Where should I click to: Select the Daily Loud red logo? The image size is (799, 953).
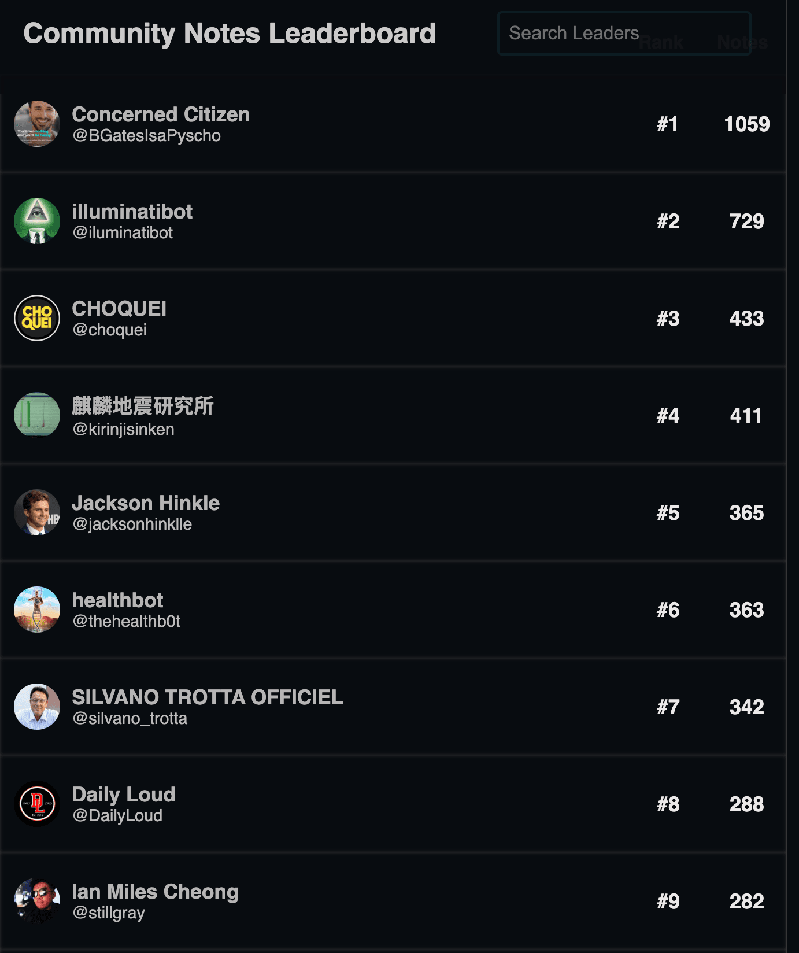[x=37, y=804]
